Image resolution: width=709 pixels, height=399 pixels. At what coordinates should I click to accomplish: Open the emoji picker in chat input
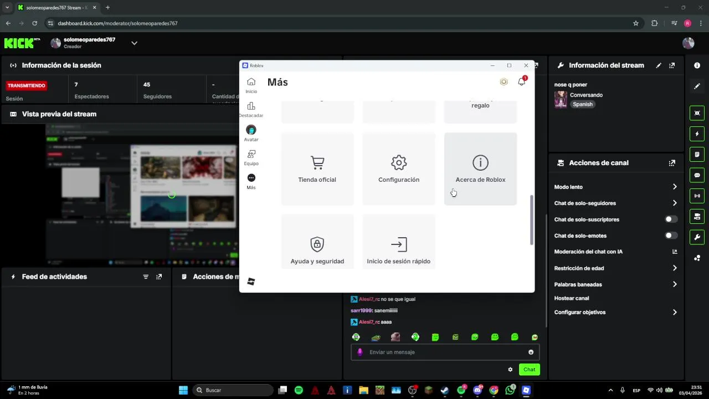click(531, 352)
